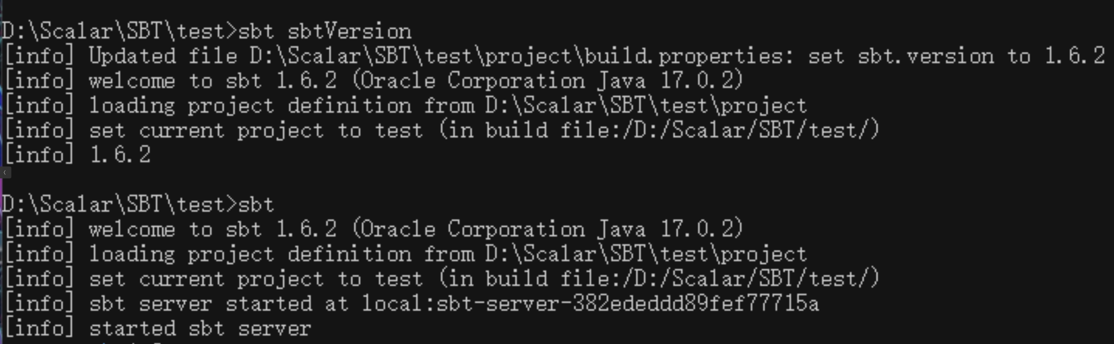This screenshot has height=344, width=1114.
Task: Click the second 'welcome to sbt 1.6.2' line
Action: pos(212,229)
